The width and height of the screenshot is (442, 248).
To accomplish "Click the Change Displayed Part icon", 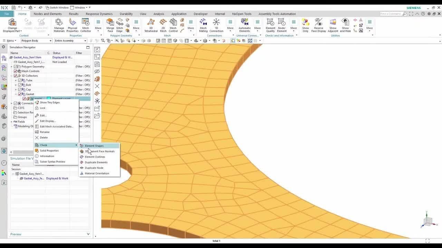I will tap(12, 22).
